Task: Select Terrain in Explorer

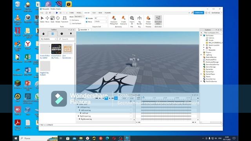Action: [211, 40]
